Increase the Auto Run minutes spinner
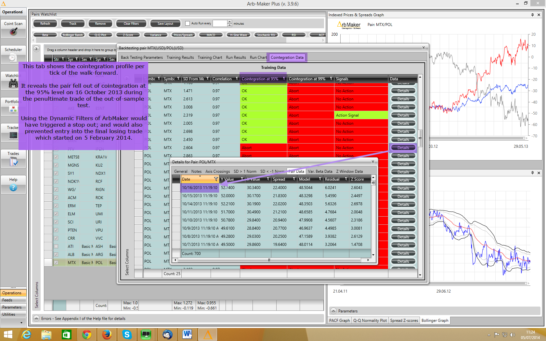This screenshot has height=341, width=546. (230, 22)
